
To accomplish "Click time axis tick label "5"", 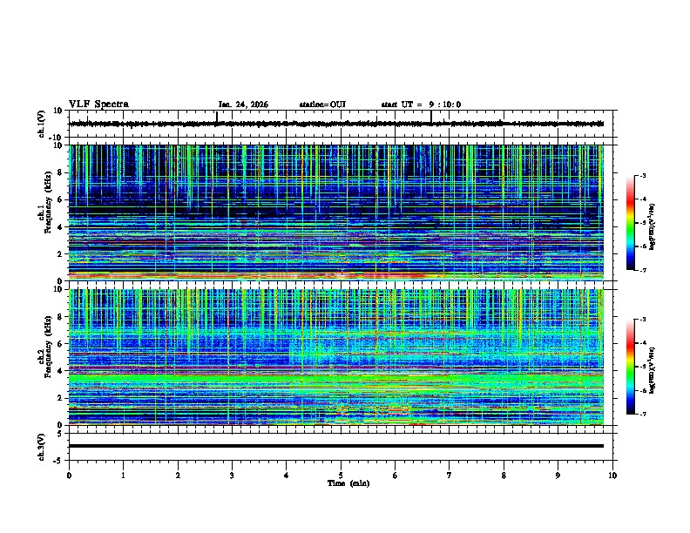I will pos(341,476).
